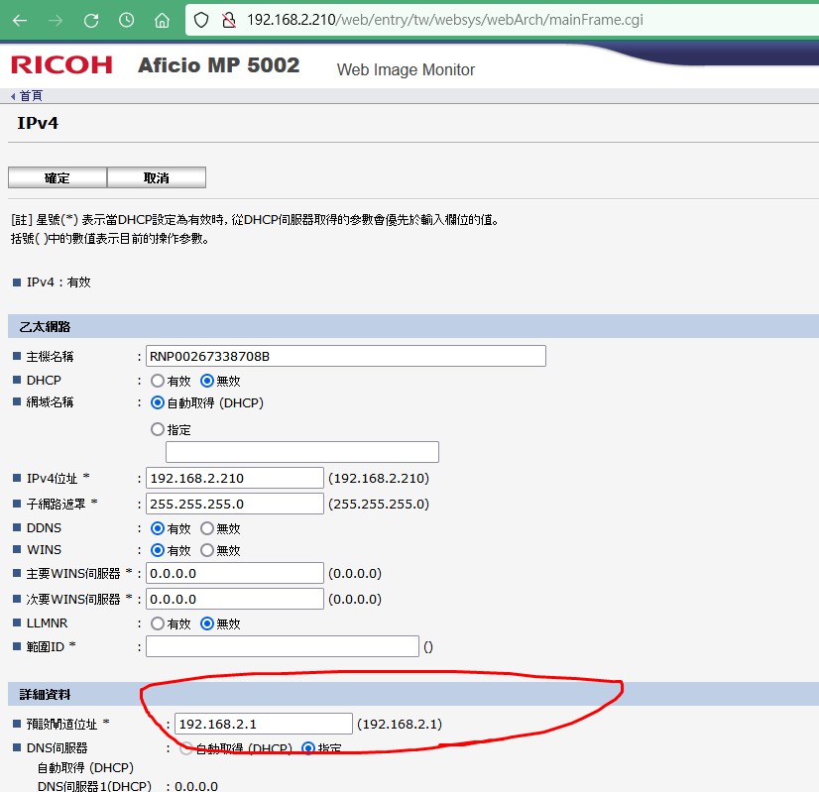Enable DHCP with 有效 radio button
Screen dimensions: 819x792
point(158,381)
